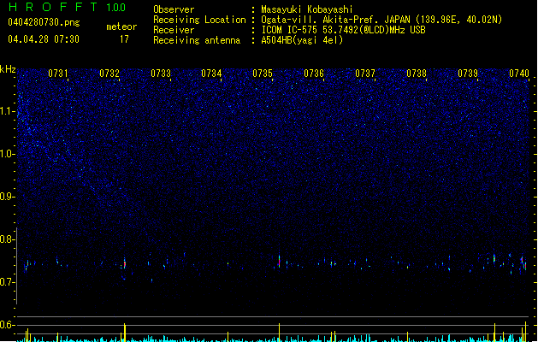Click the yellow intensity spike below 0735
Viewport: 538px width, 342px height.
click(x=279, y=332)
